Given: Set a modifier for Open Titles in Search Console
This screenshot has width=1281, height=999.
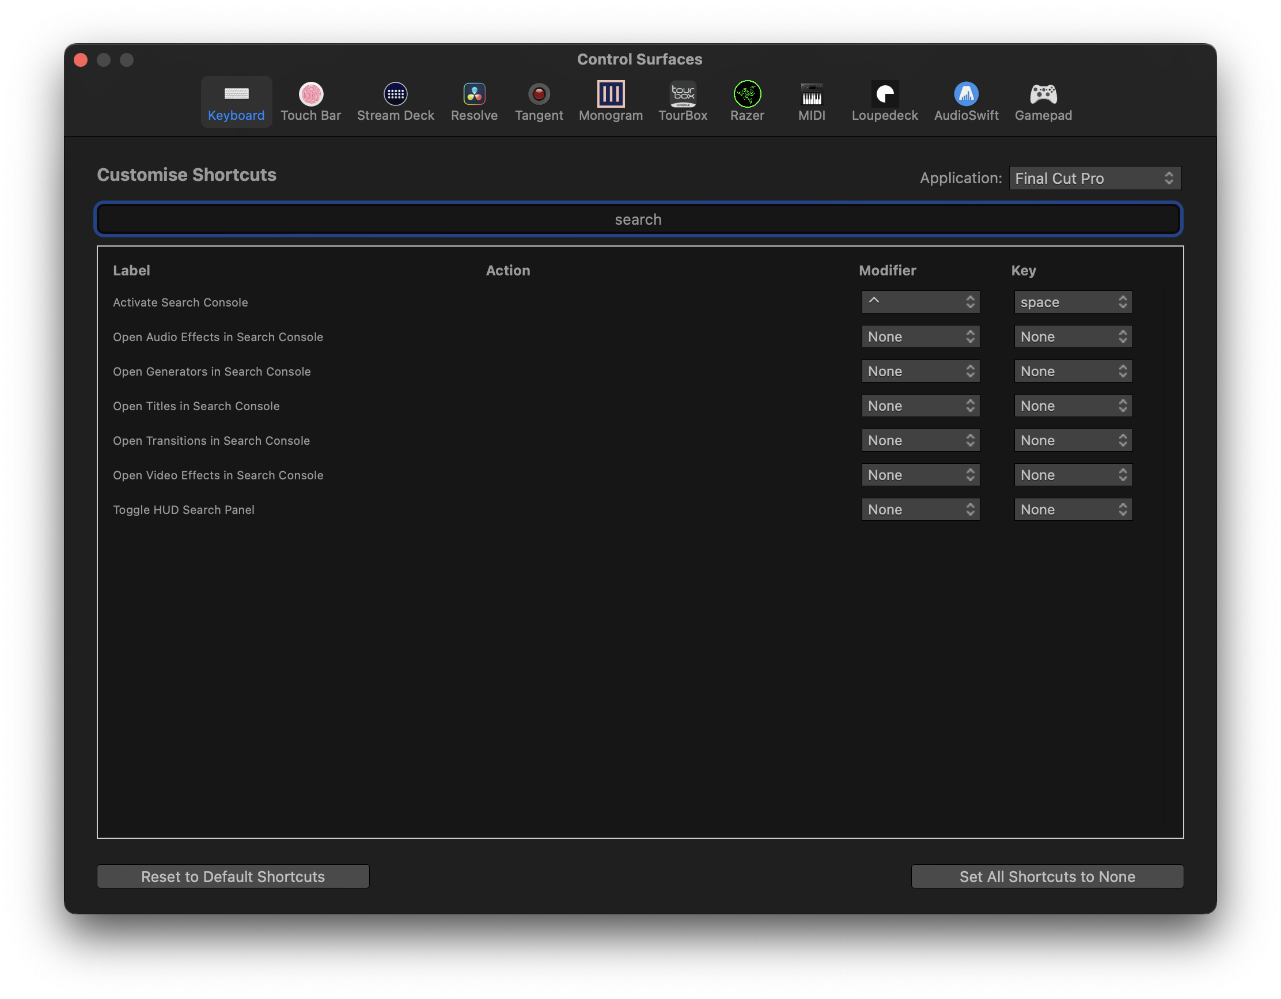Looking at the screenshot, I should pyautogui.click(x=920, y=406).
